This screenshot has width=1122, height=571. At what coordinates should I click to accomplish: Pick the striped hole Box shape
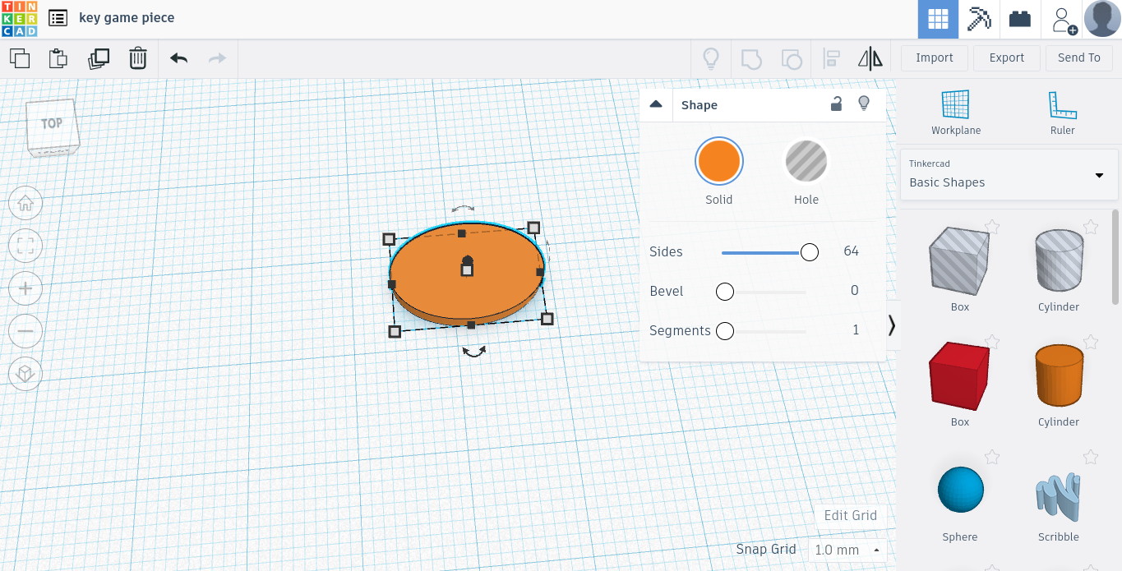point(960,262)
